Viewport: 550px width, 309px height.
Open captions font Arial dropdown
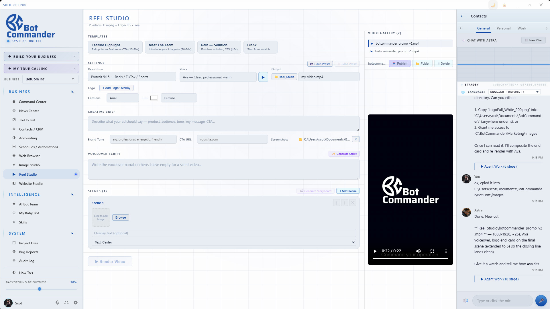click(x=123, y=98)
